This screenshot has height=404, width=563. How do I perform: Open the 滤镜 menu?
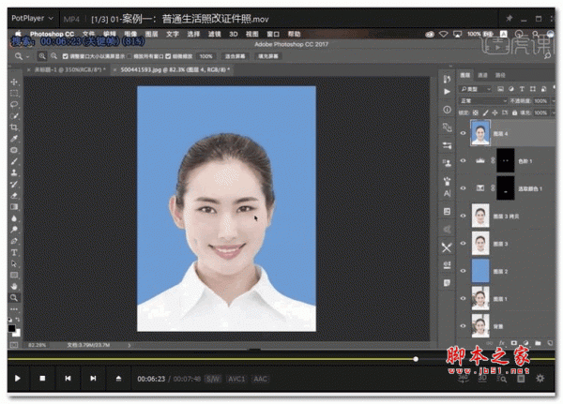(214, 34)
